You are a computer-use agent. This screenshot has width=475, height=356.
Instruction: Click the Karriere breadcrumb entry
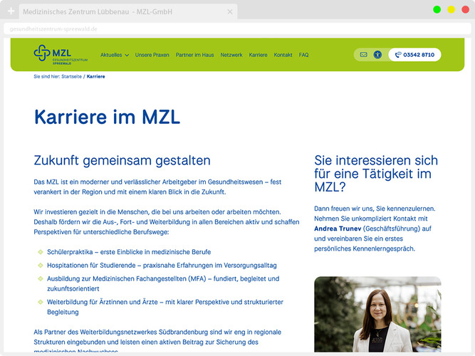(x=95, y=77)
